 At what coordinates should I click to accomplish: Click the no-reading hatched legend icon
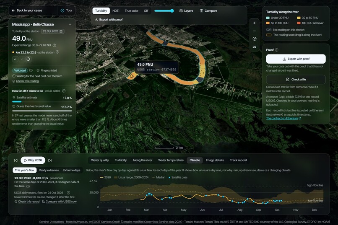pos(268,30)
